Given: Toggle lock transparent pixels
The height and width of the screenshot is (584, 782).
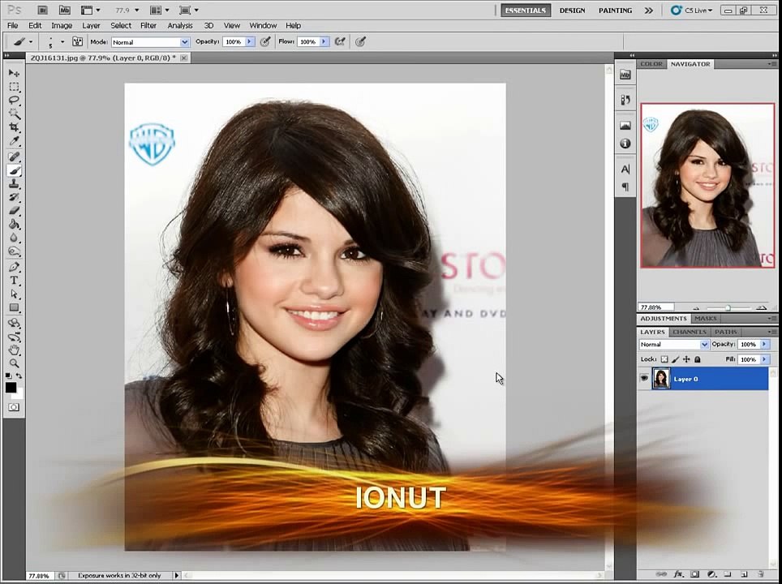Looking at the screenshot, I should pyautogui.click(x=664, y=359).
